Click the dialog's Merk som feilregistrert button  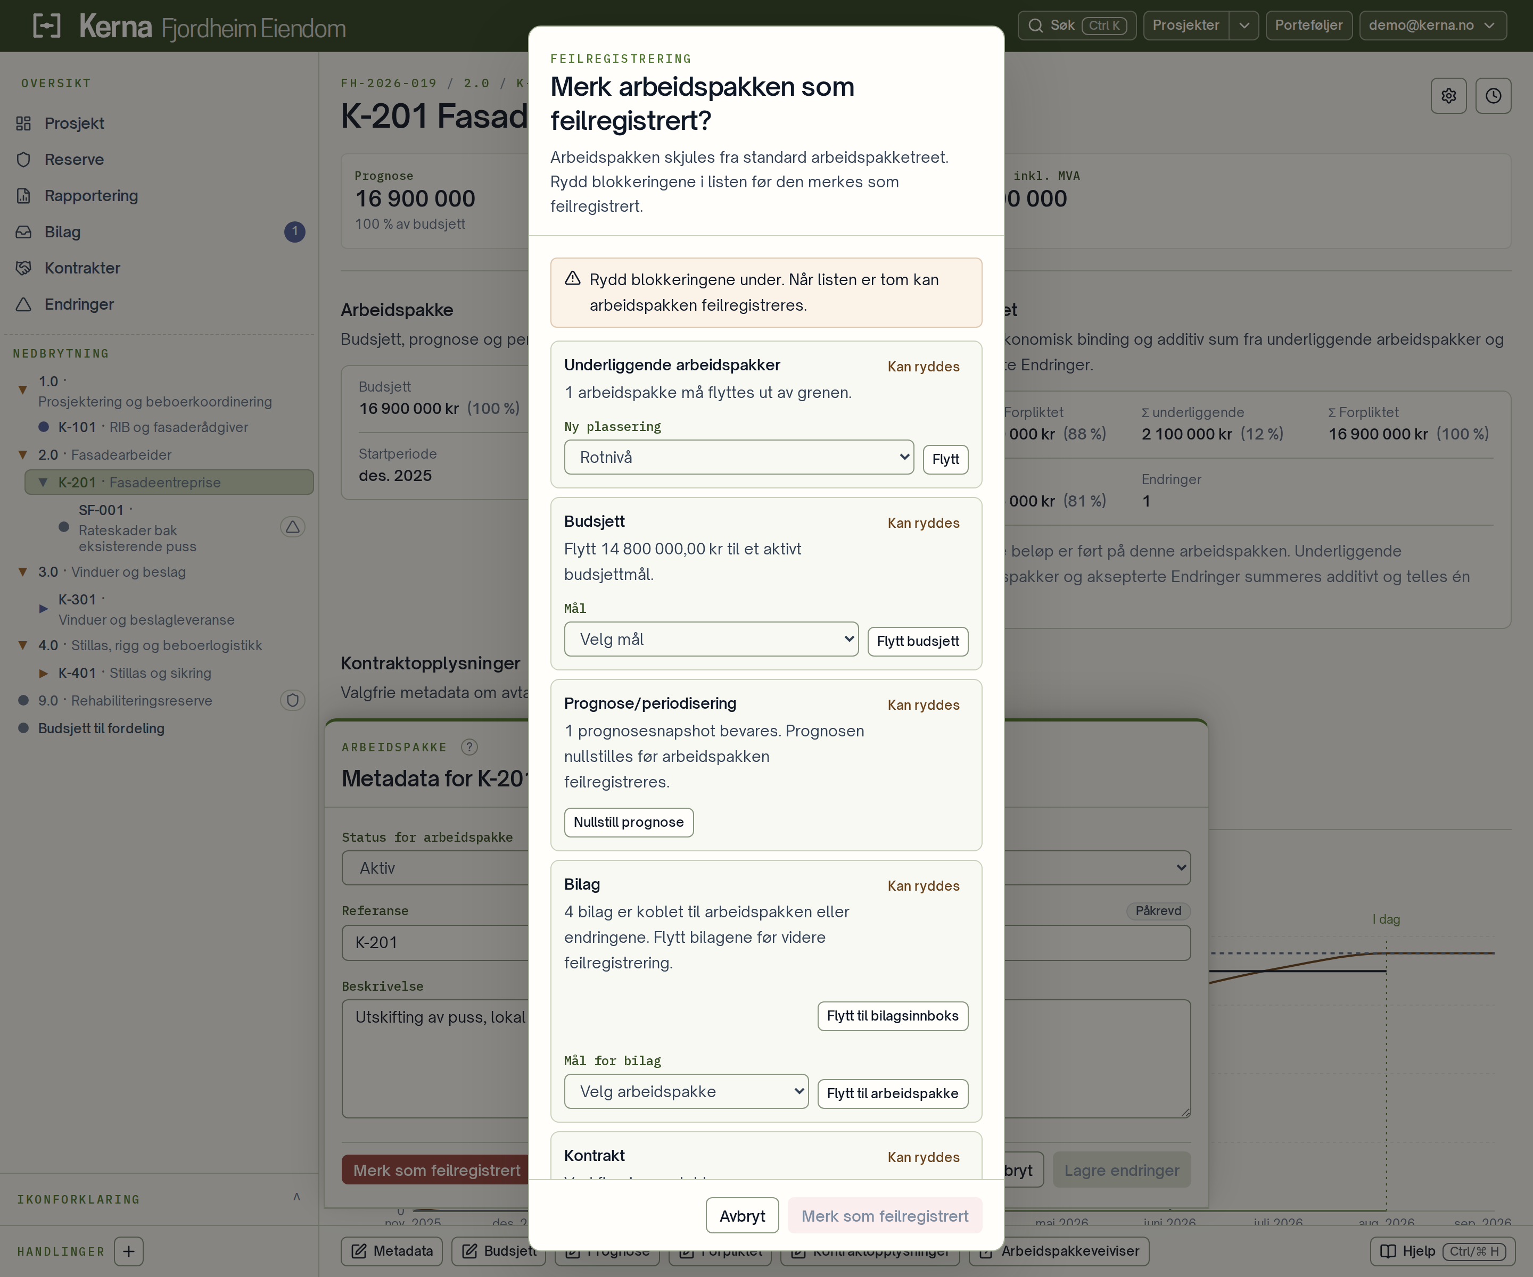coord(885,1216)
